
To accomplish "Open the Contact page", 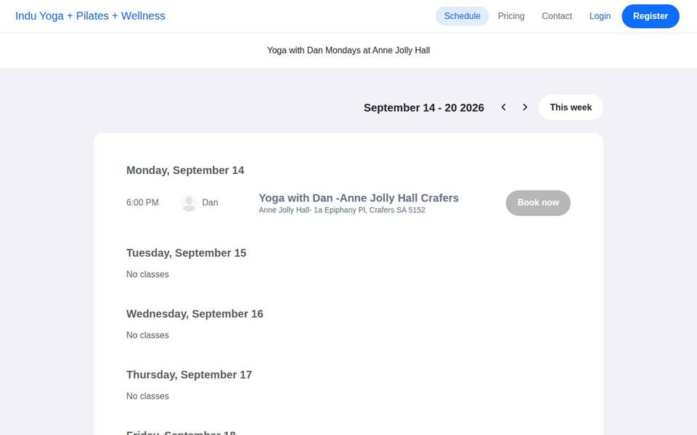I will [557, 16].
